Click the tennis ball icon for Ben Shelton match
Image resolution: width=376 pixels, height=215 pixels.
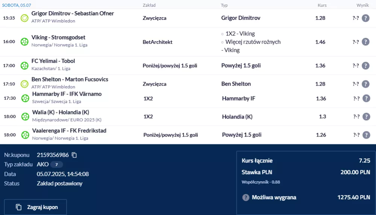click(24, 84)
